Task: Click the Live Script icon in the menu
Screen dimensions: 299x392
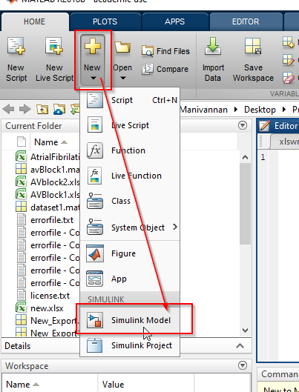Action: (x=95, y=124)
